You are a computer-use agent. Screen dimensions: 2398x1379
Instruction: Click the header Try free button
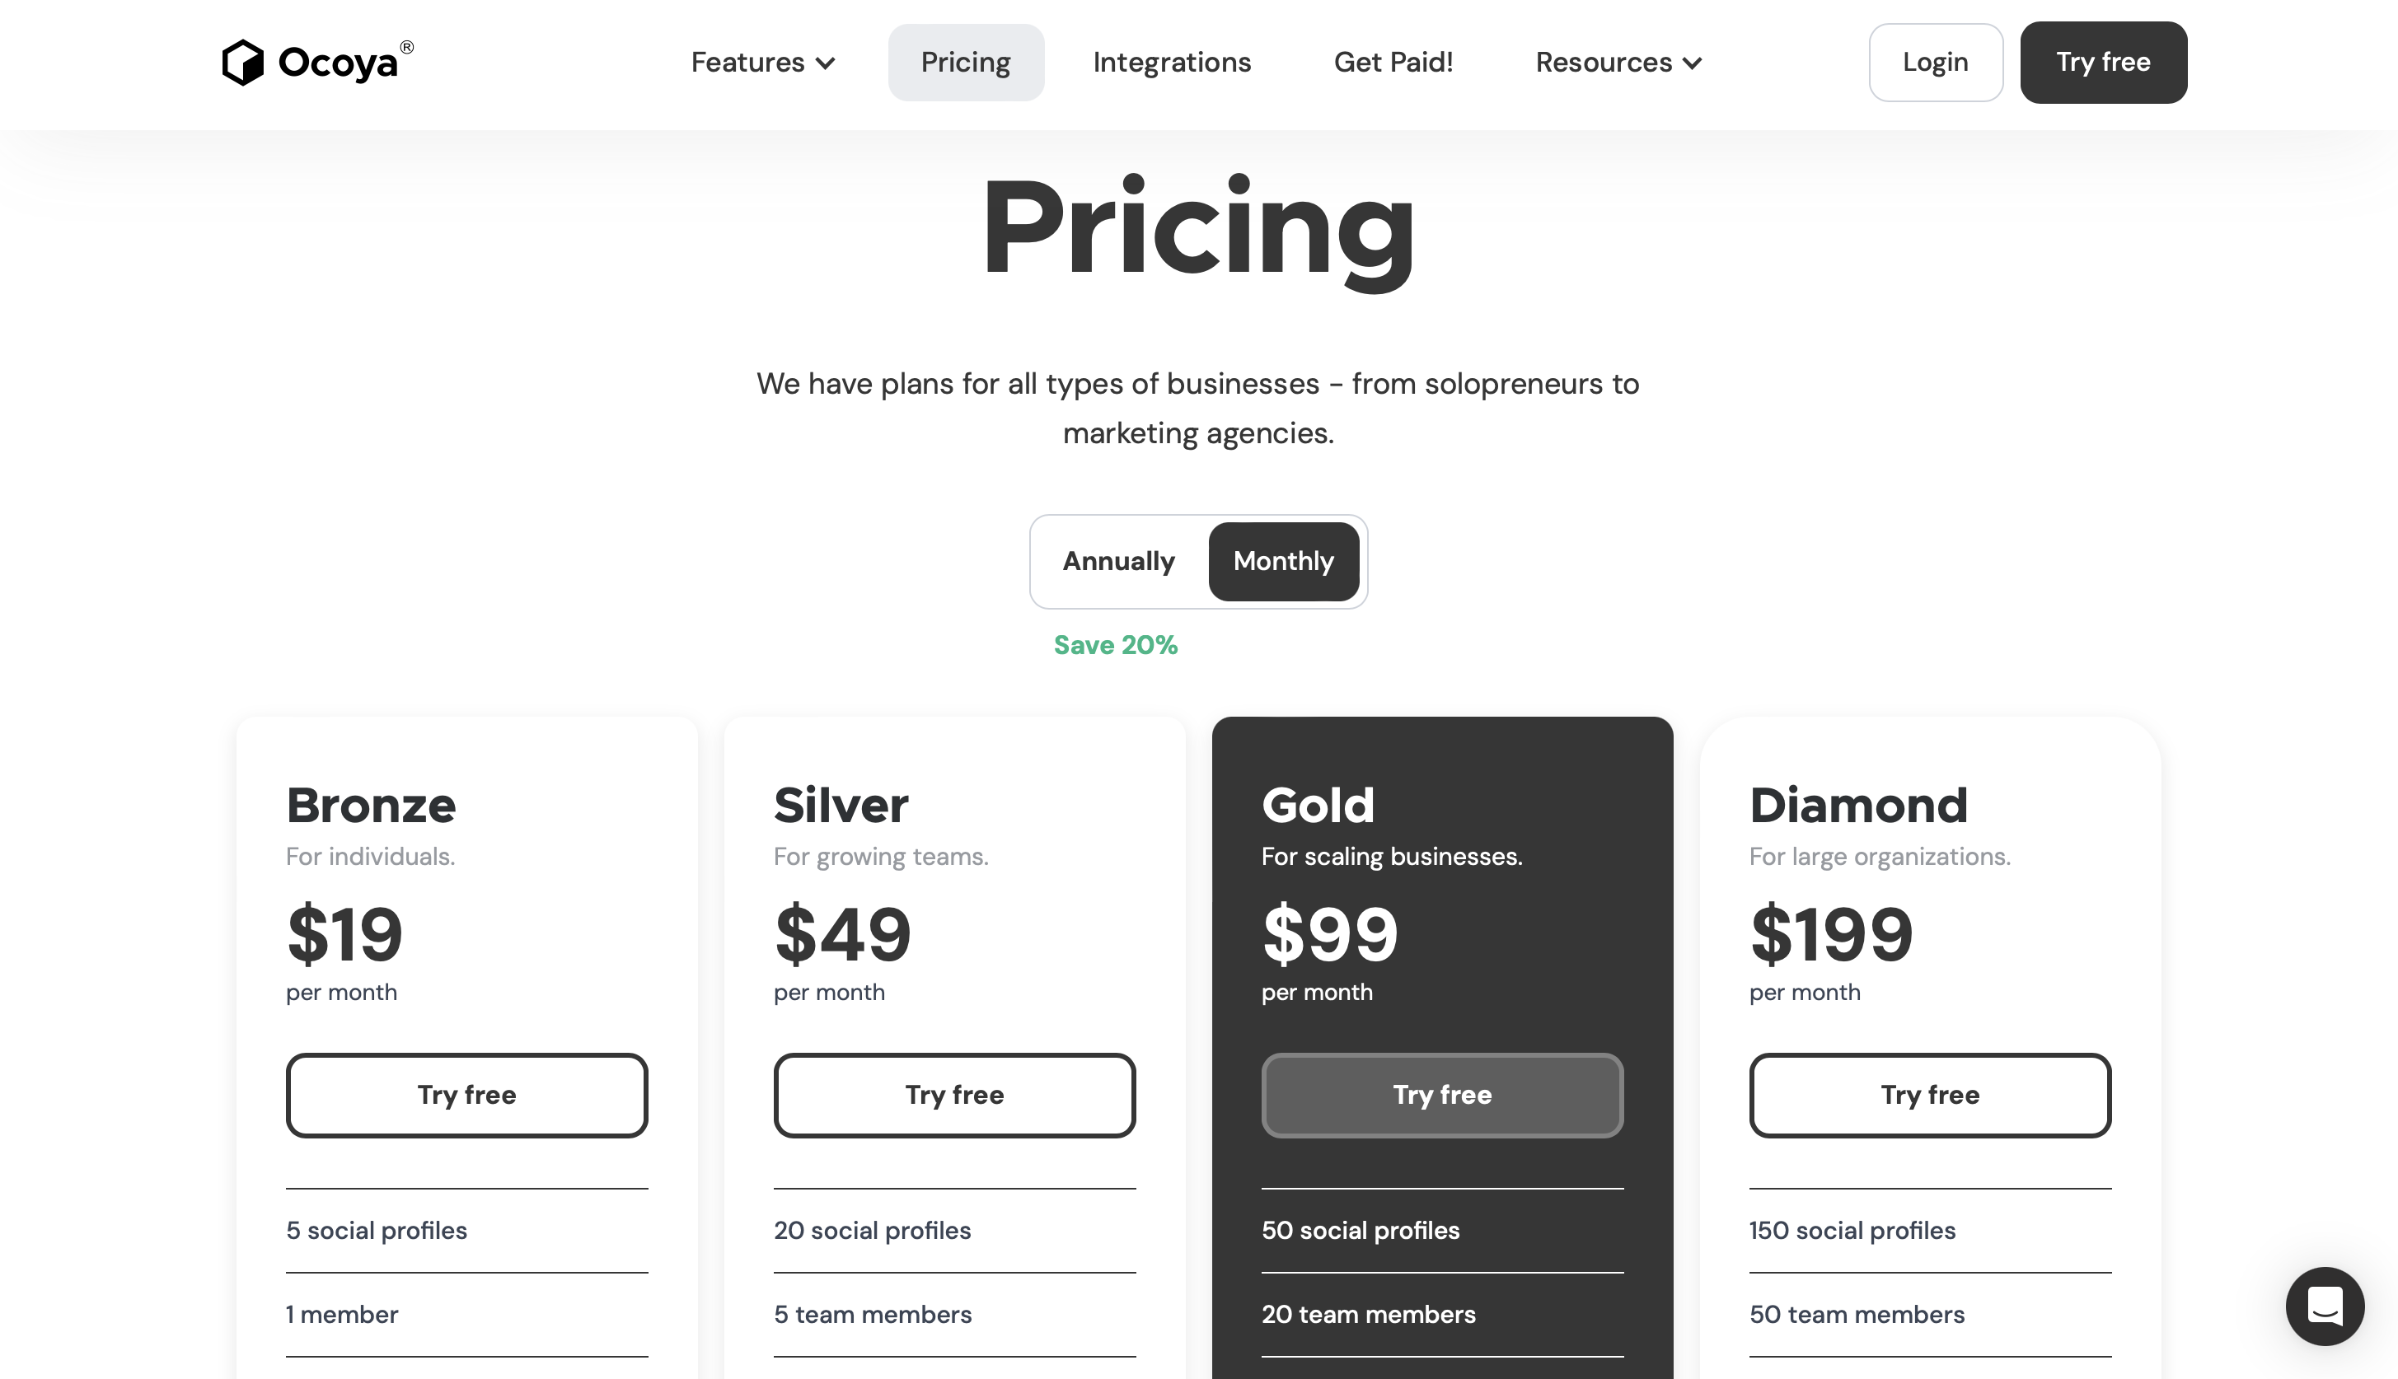coord(2102,63)
